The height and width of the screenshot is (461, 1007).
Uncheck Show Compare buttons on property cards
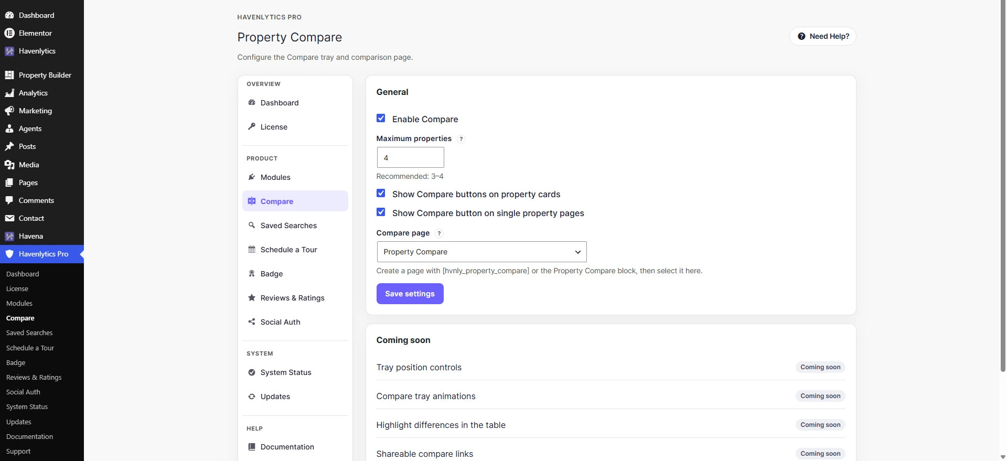(381, 194)
